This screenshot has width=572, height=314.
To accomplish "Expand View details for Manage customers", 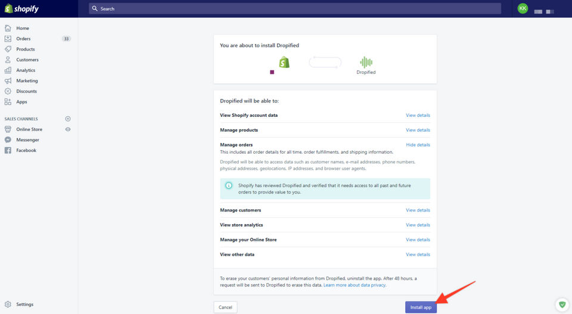I will 418,210.
